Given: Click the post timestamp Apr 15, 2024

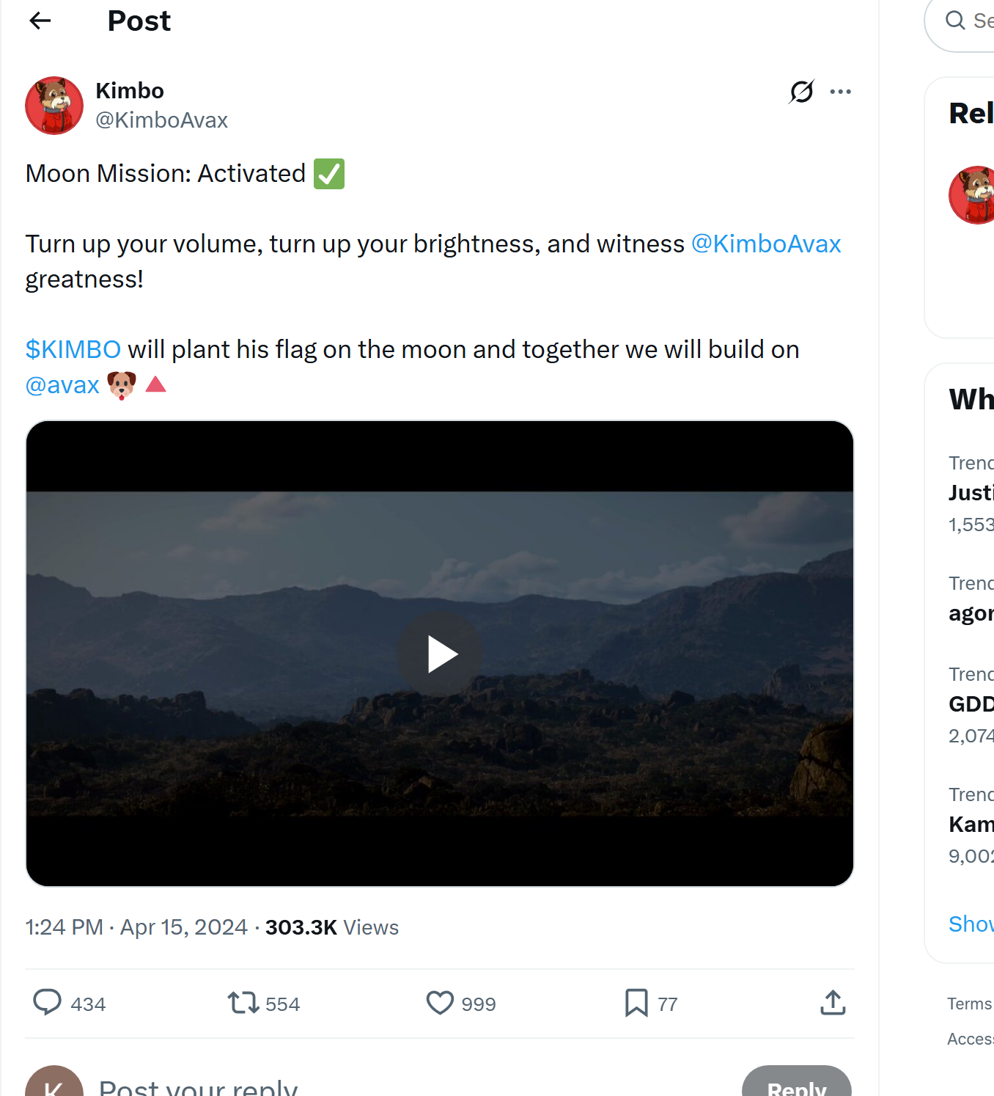Looking at the screenshot, I should [183, 927].
